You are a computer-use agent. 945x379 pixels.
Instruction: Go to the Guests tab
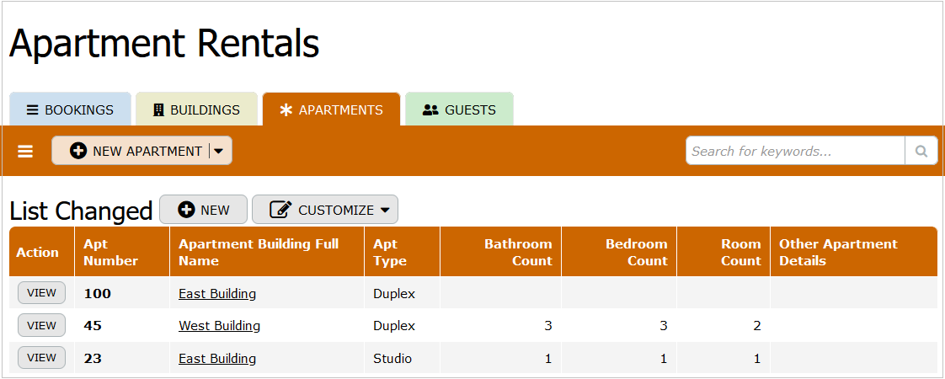tap(459, 109)
